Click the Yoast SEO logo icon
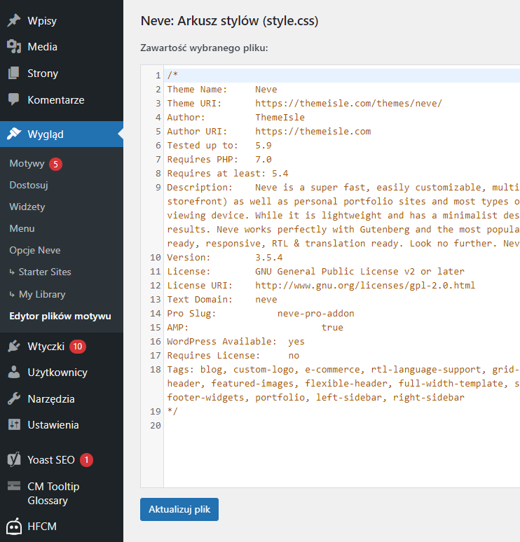The image size is (520, 542). pyautogui.click(x=14, y=460)
